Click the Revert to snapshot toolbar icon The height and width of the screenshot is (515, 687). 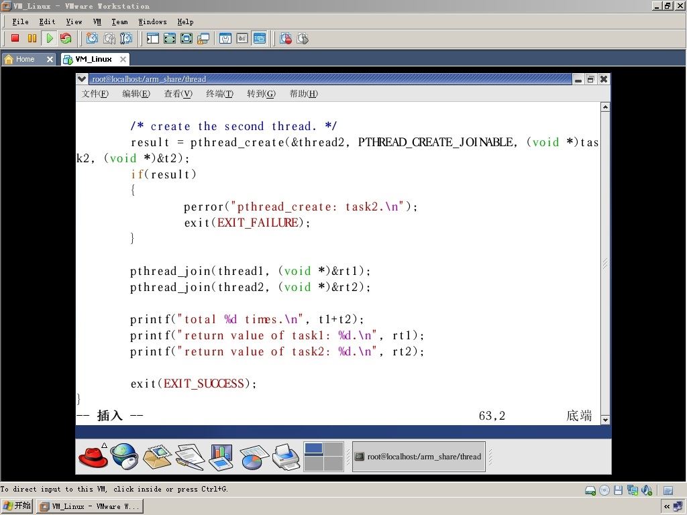[109, 38]
